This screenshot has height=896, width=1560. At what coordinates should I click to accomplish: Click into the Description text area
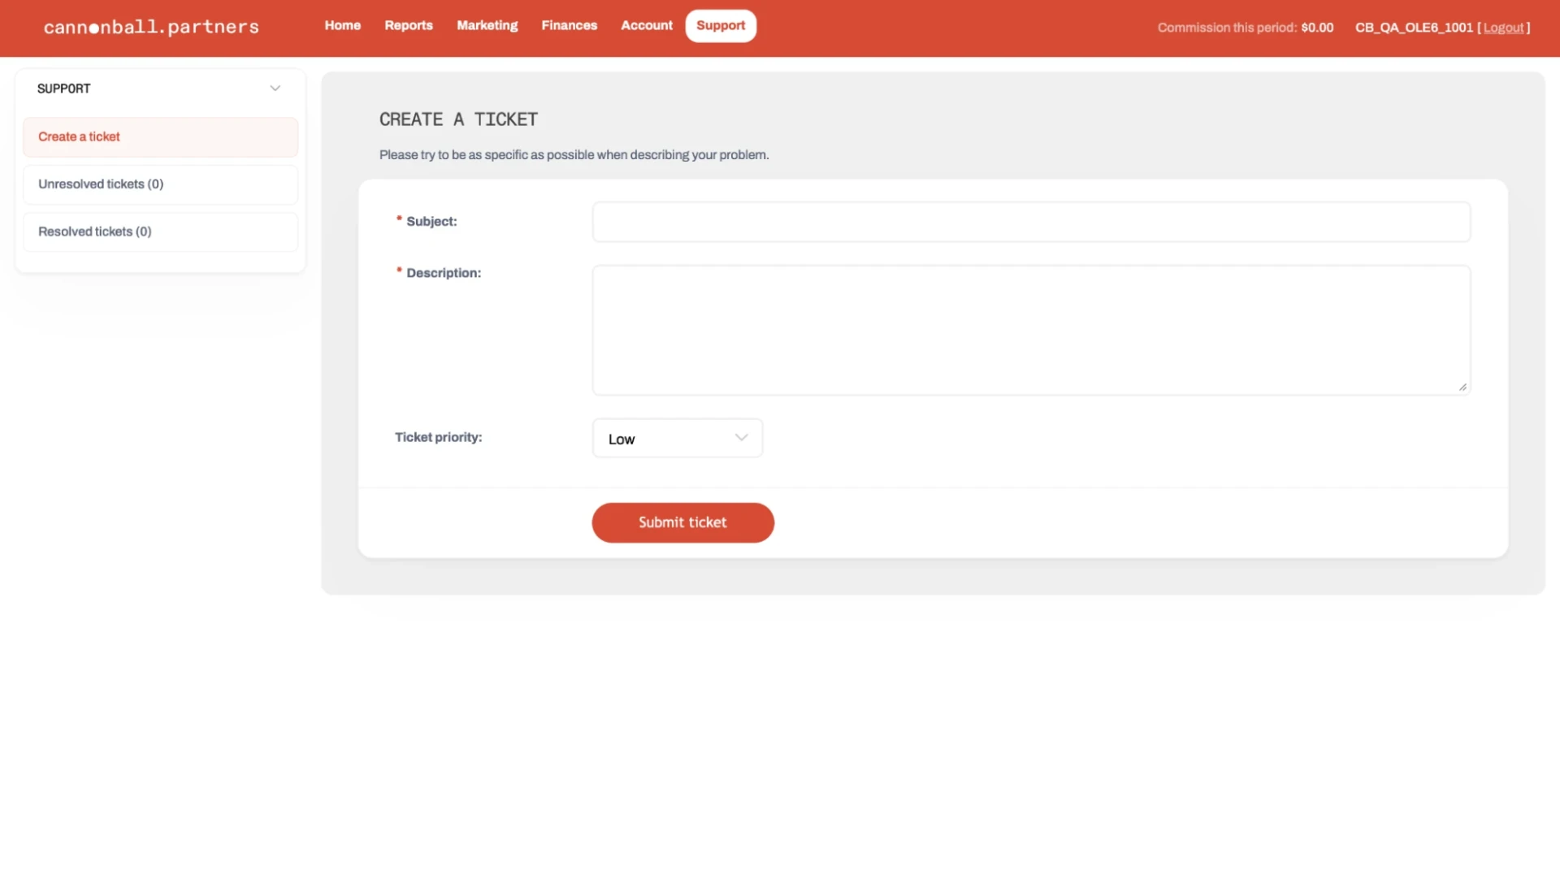click(x=1031, y=330)
